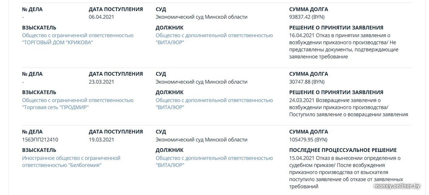Image resolution: width=429 pixels, height=195 pixels.
Task: Click the debt amount 105479.95 (BYN)
Action: (308, 140)
